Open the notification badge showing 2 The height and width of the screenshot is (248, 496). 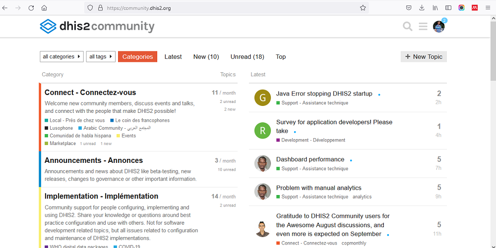click(x=444, y=20)
